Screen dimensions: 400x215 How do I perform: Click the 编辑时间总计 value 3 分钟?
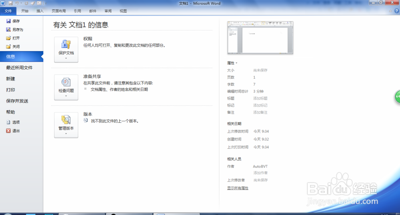(x=258, y=91)
